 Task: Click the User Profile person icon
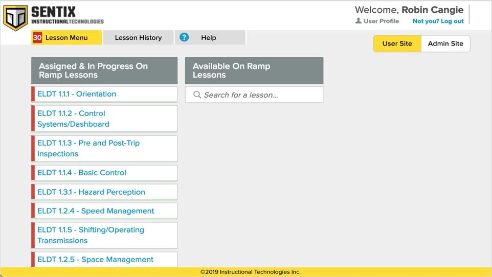click(x=358, y=21)
